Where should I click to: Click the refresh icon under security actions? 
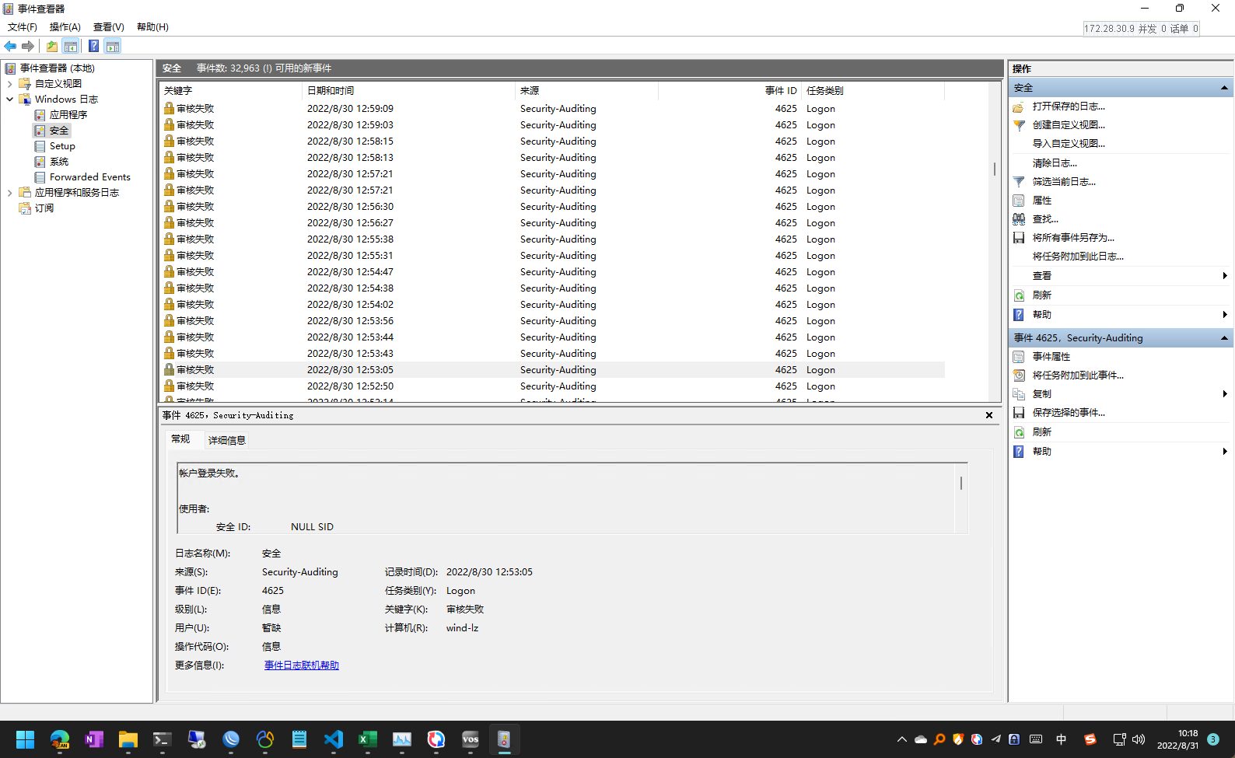pyautogui.click(x=1019, y=295)
